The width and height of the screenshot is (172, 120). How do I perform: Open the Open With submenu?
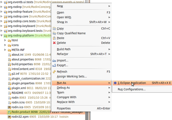click(81, 17)
